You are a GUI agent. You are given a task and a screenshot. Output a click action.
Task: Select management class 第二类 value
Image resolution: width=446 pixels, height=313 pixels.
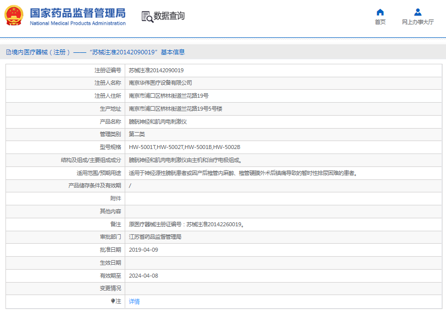pos(137,134)
